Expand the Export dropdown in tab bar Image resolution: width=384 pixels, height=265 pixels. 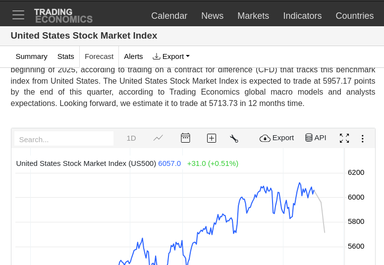[171, 56]
